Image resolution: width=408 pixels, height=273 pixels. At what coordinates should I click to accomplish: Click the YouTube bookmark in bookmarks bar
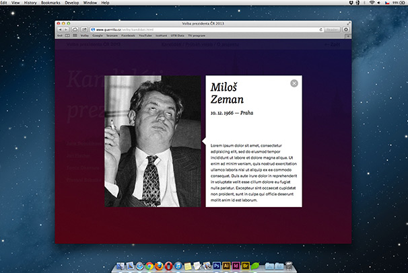(145, 37)
